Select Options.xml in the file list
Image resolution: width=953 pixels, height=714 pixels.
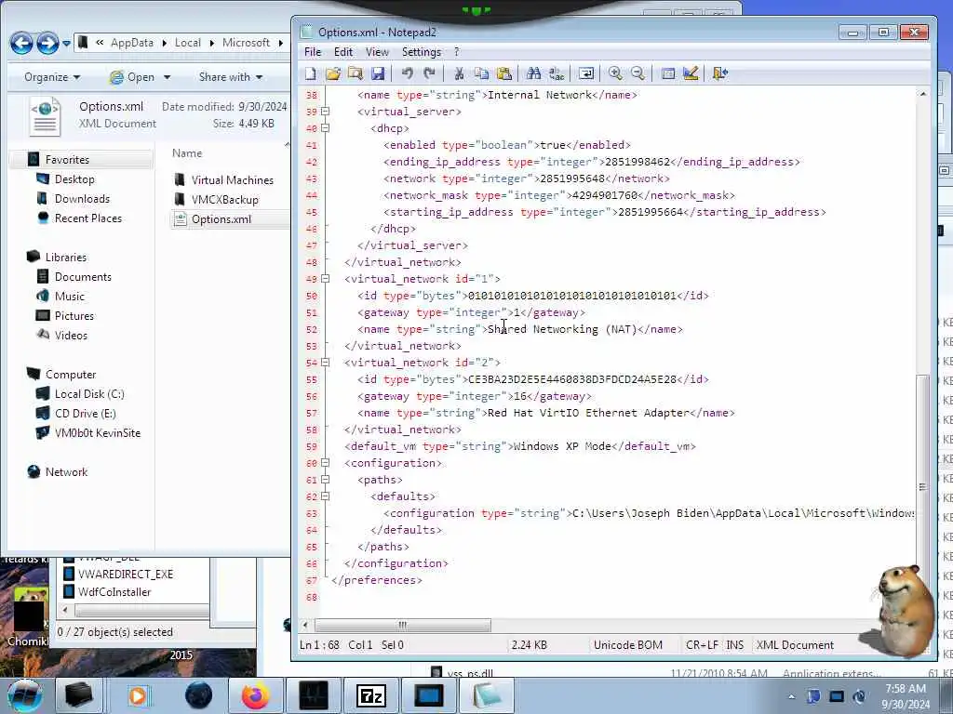coord(221,219)
